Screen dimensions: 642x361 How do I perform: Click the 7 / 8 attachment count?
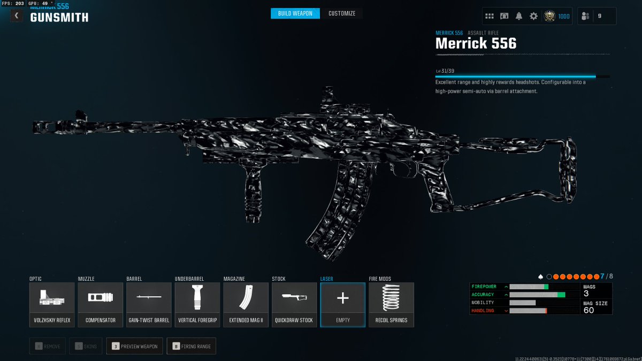point(607,276)
